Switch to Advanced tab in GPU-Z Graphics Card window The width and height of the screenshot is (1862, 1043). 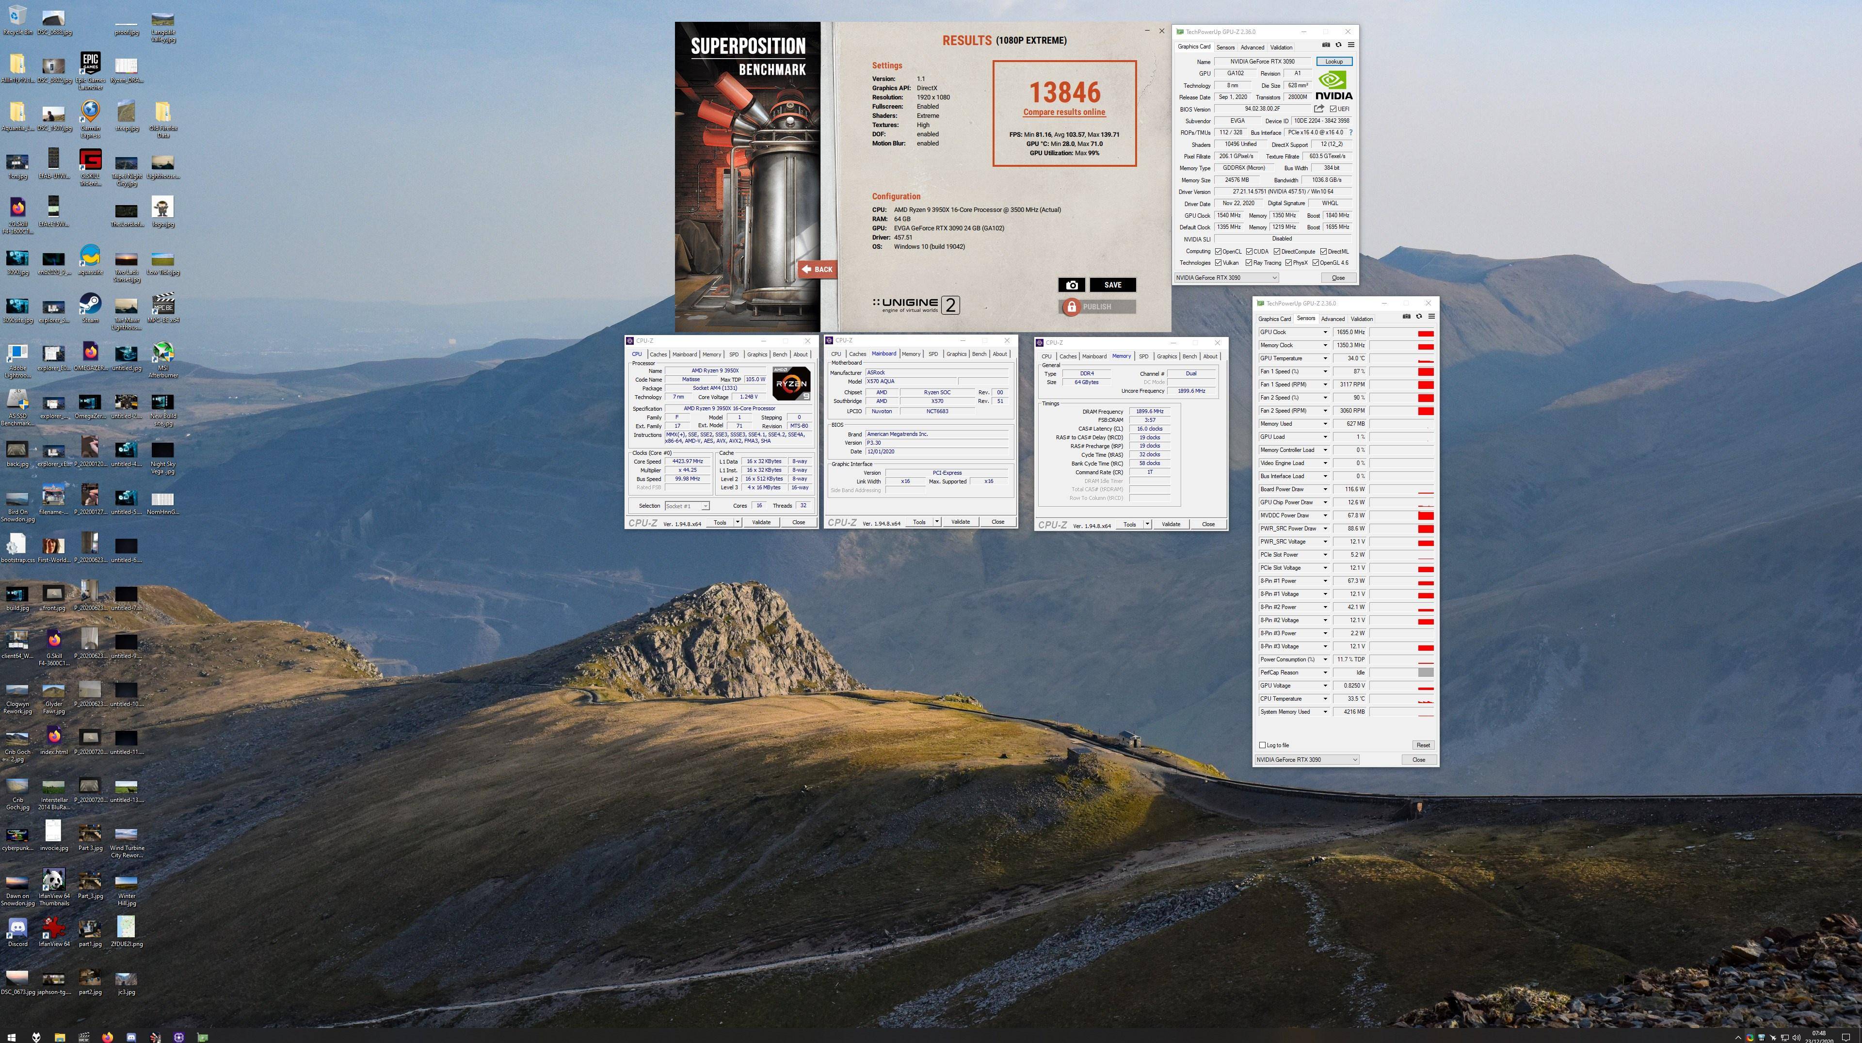tap(1252, 47)
